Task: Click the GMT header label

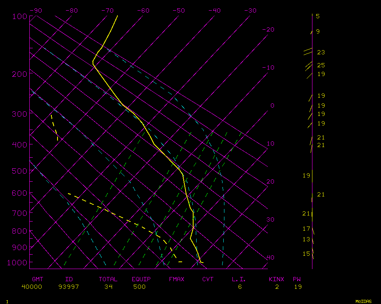Action: (x=38, y=279)
